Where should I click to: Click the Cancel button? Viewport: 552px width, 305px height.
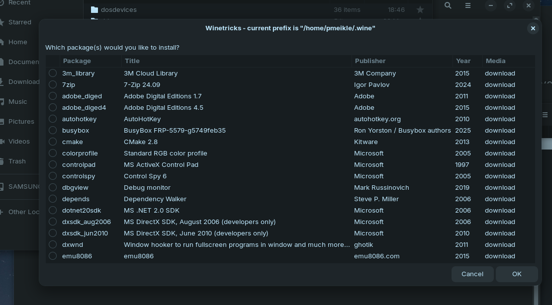[x=472, y=274]
